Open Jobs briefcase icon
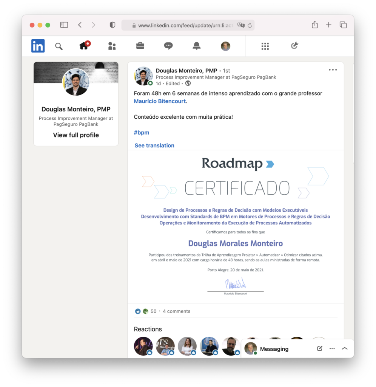 (140, 46)
